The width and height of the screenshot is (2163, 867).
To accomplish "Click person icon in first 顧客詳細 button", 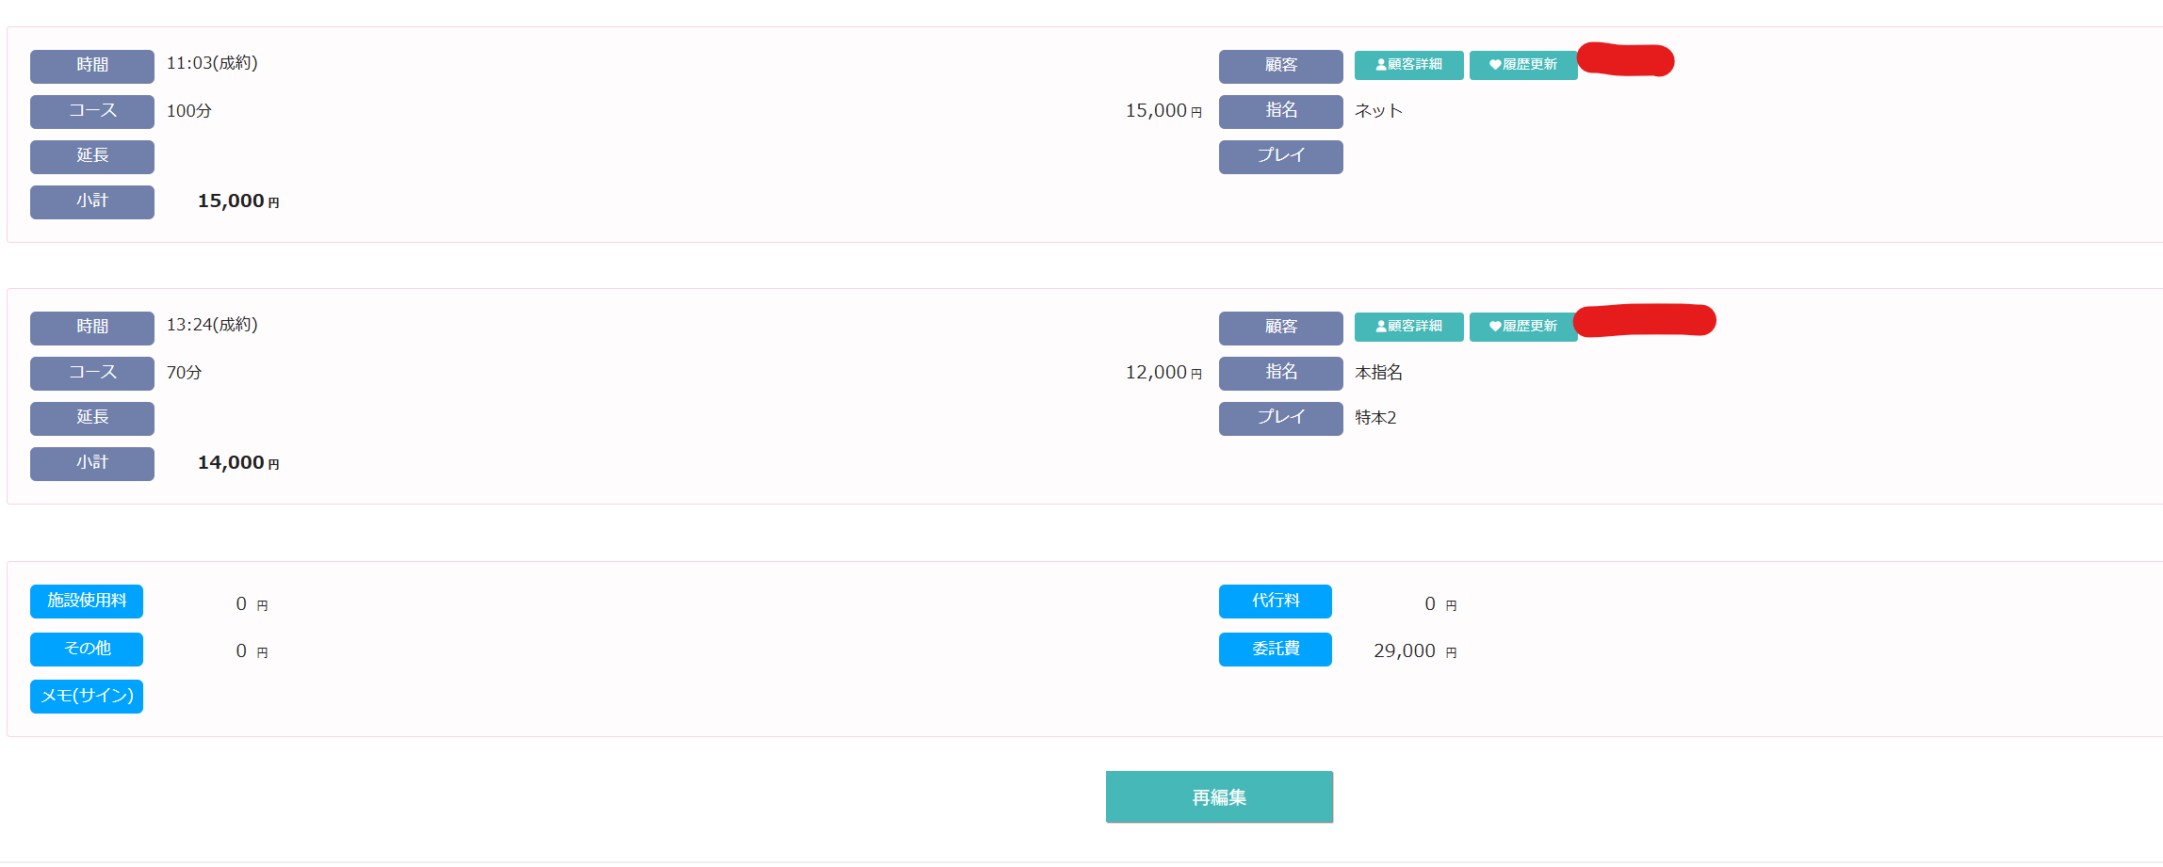I will [x=1381, y=65].
